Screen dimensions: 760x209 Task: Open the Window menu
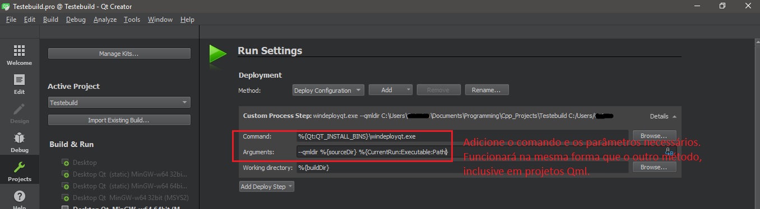click(x=160, y=20)
